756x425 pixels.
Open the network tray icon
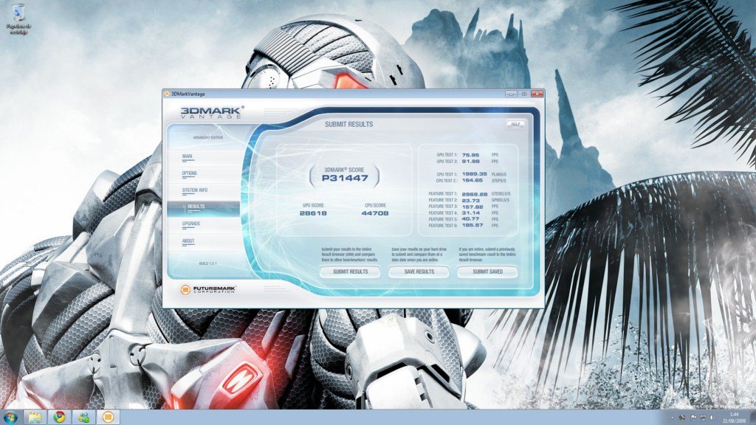click(703, 418)
